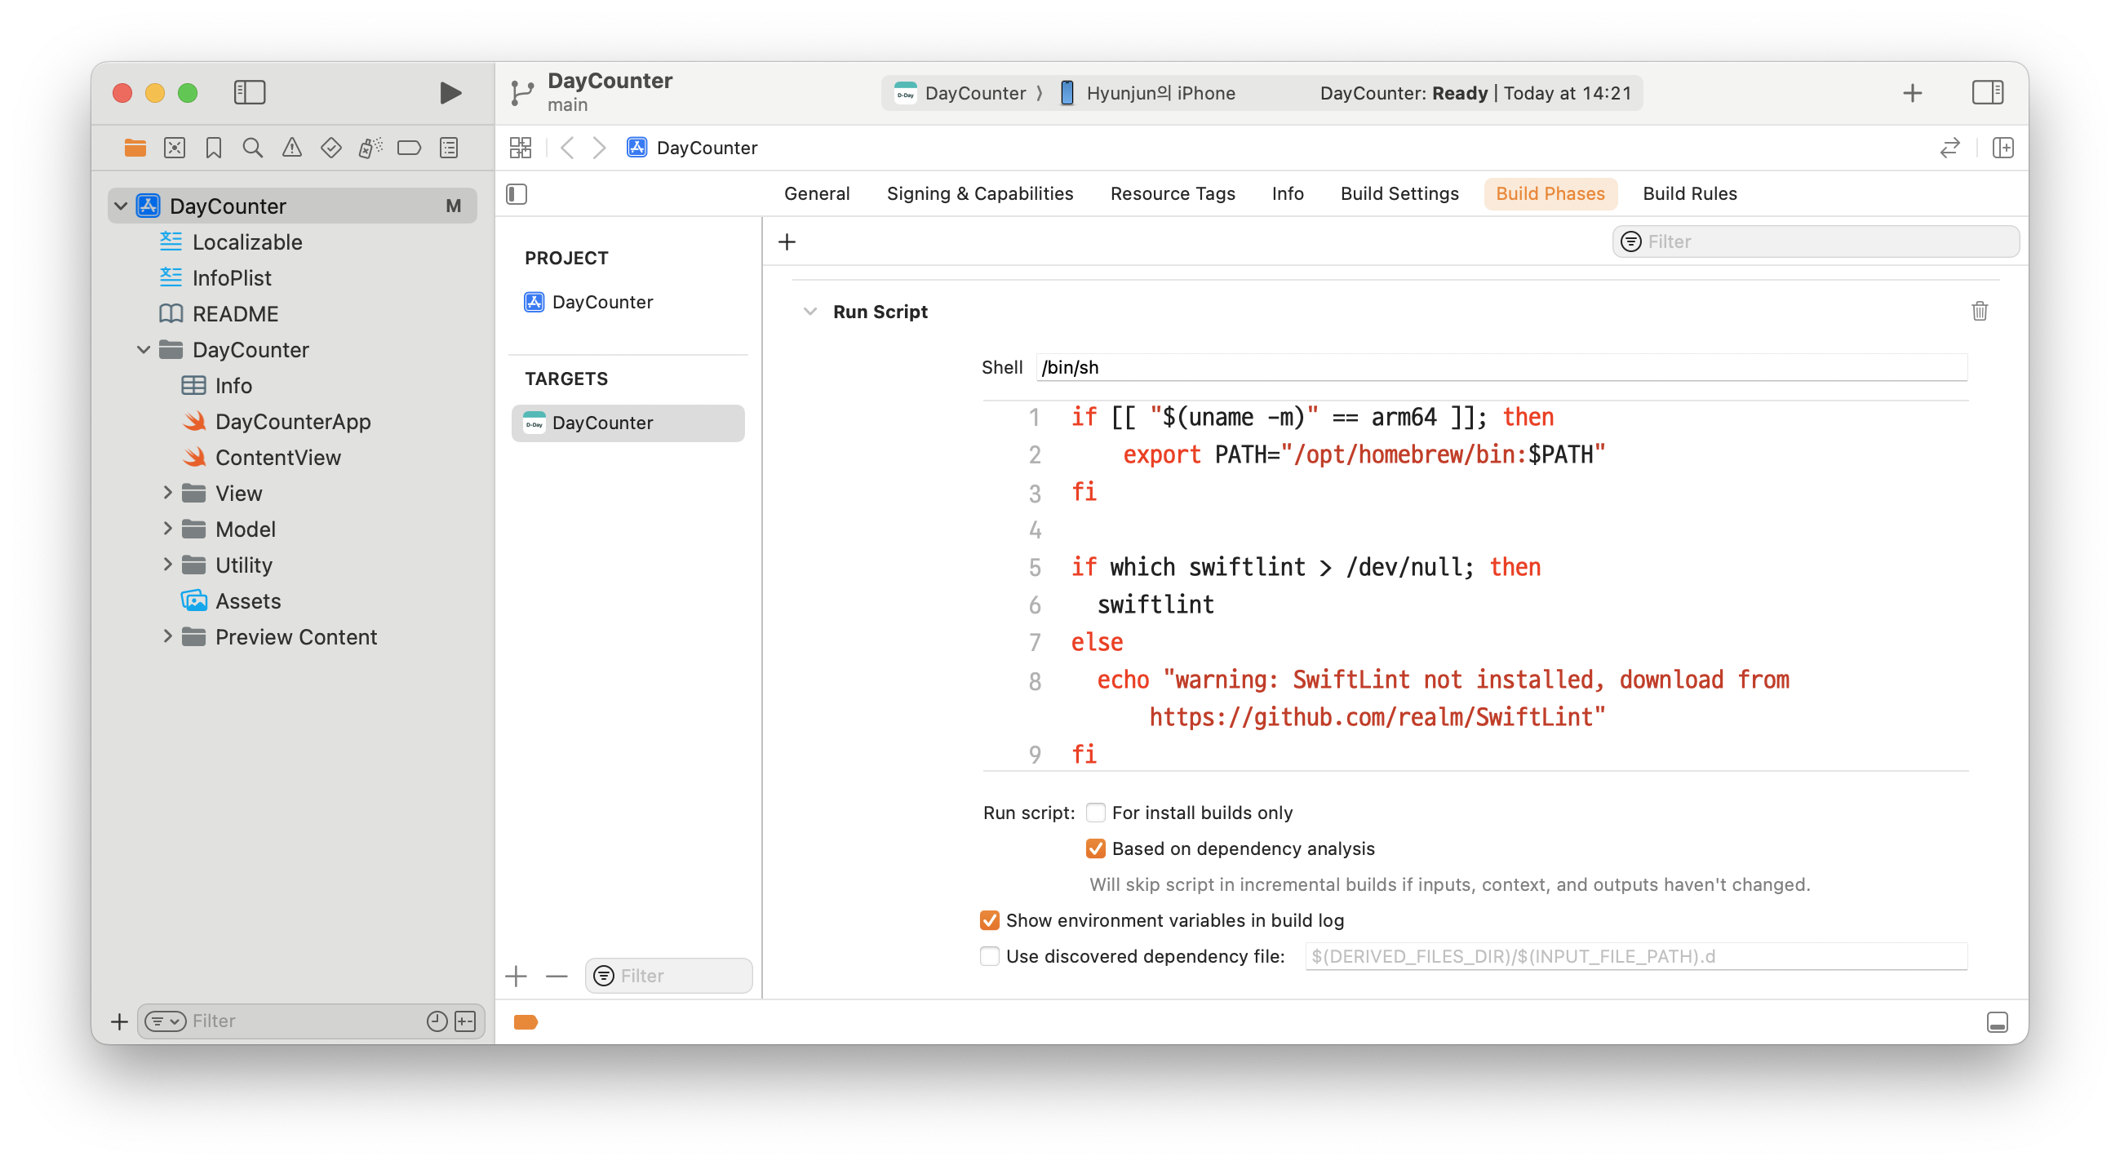Screen dimensions: 2120x1165
Task: Toggle the inspectors panel icon at top right
Action: (1988, 93)
